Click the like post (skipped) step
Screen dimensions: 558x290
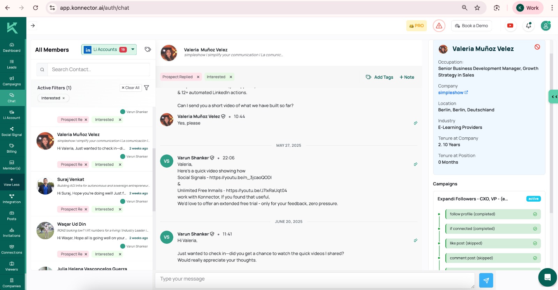click(x=493, y=243)
